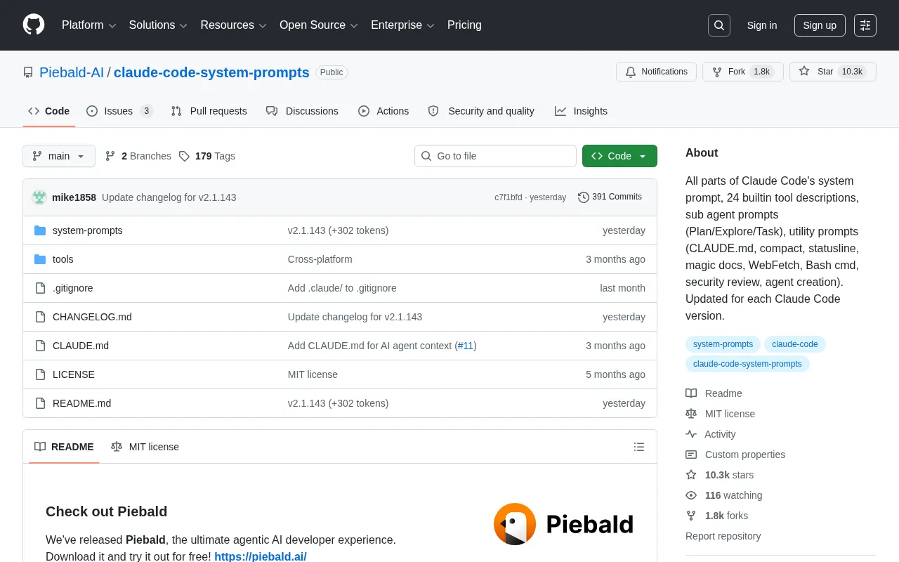Image resolution: width=899 pixels, height=562 pixels.
Task: Open the GitHub home logo
Action: 34,25
